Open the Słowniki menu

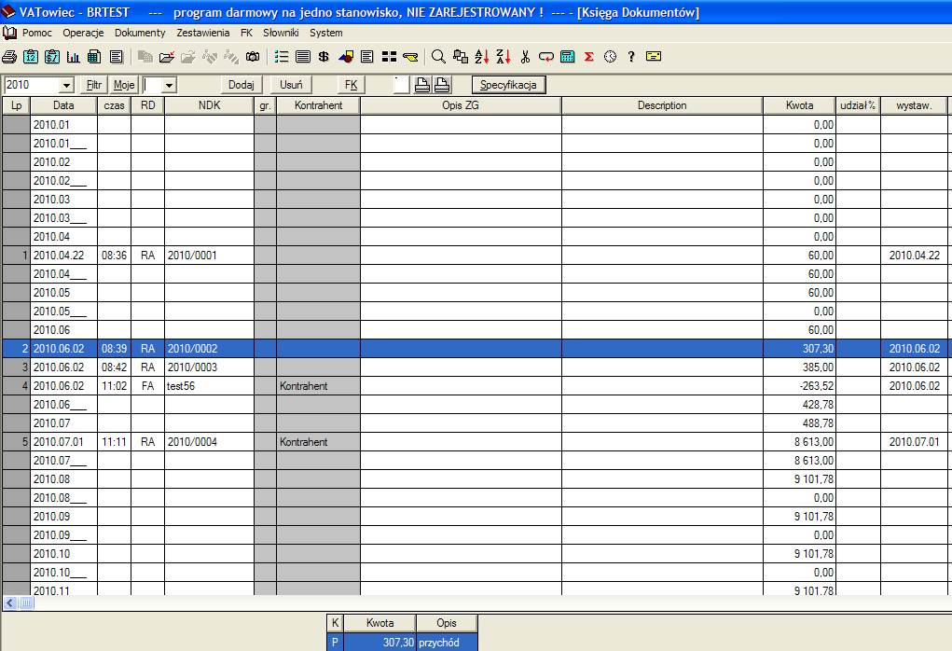point(281,33)
